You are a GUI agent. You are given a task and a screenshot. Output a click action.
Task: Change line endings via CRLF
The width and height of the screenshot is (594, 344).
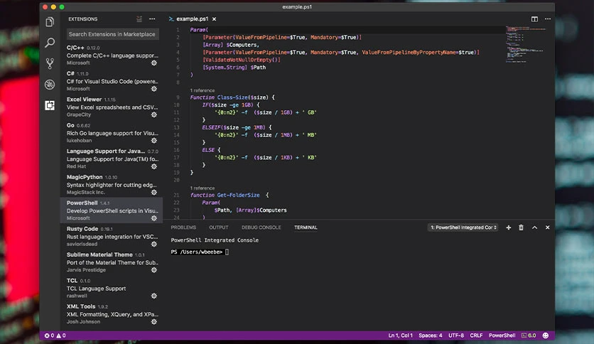click(x=476, y=335)
